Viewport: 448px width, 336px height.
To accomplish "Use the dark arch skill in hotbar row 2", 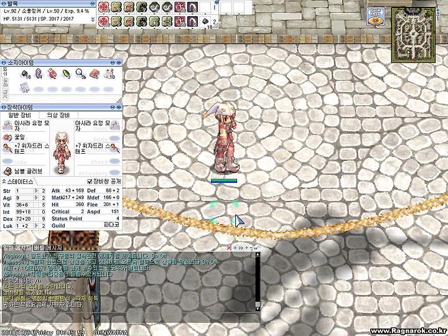I will pos(192,22).
